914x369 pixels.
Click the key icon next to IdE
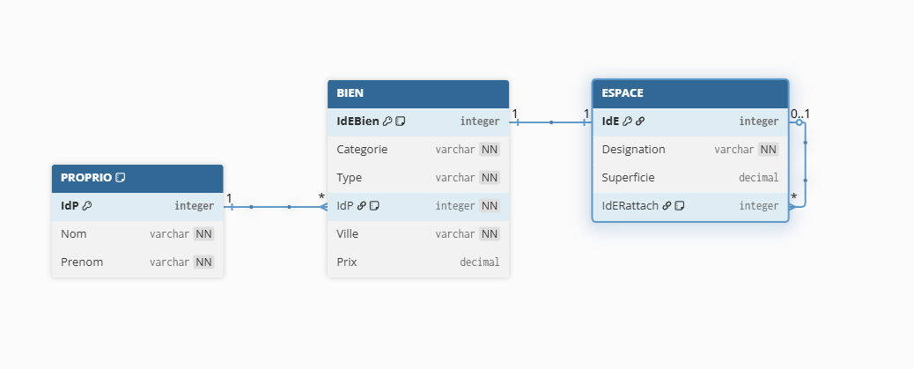[x=628, y=122]
